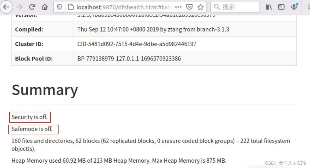Open the Firefox account menu avatar
The height and width of the screenshot is (168, 310).
tap(294, 7)
